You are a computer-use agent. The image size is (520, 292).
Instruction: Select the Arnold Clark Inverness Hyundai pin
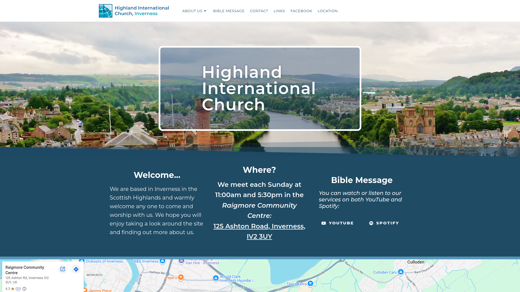216,278
